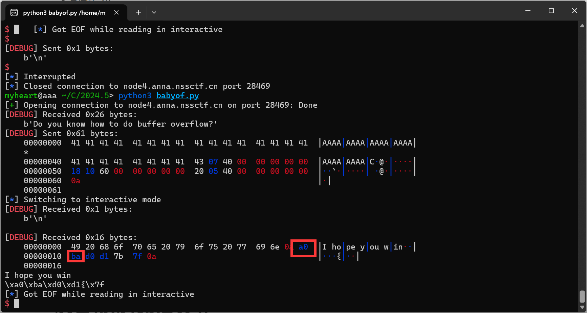This screenshot has height=313, width=587.
Task: Click 'Closed connection to node4.anna.nssctf.cn' line
Action: pyautogui.click(x=137, y=86)
